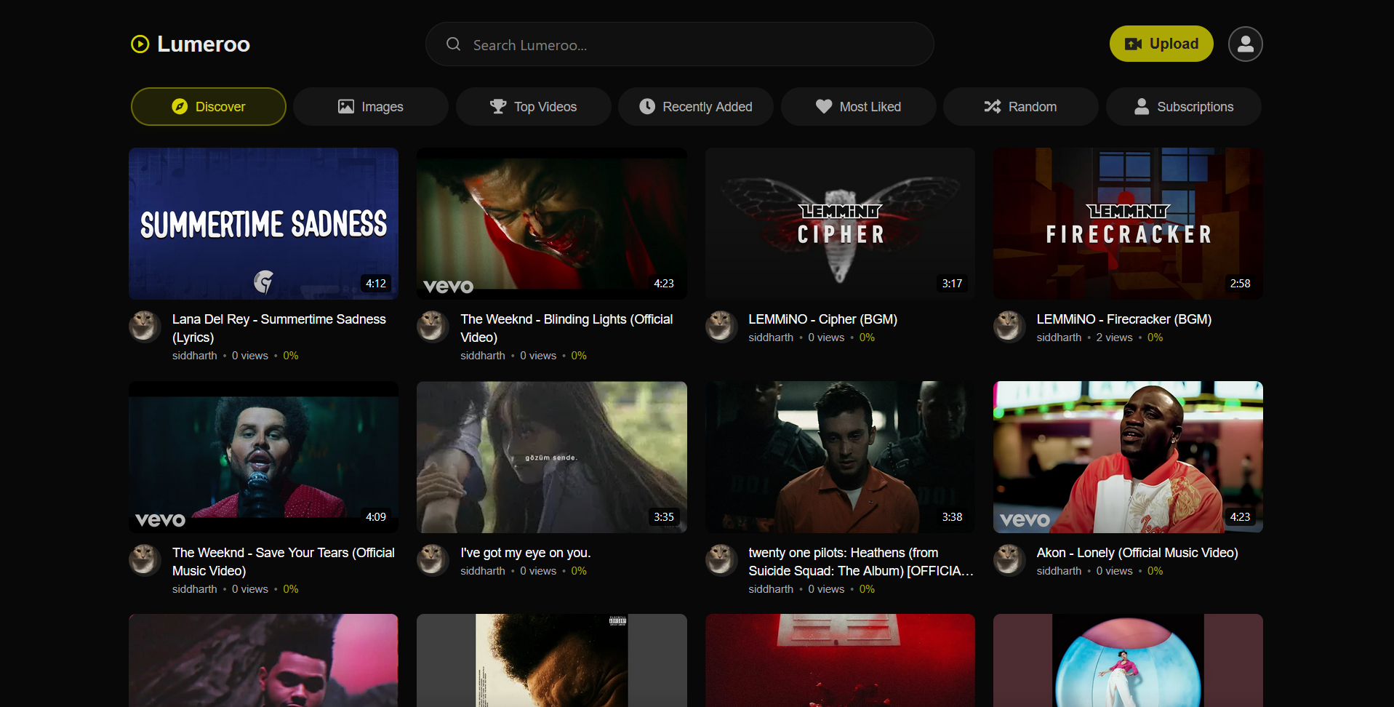Click the person icon in Subscriptions

click(x=1142, y=107)
